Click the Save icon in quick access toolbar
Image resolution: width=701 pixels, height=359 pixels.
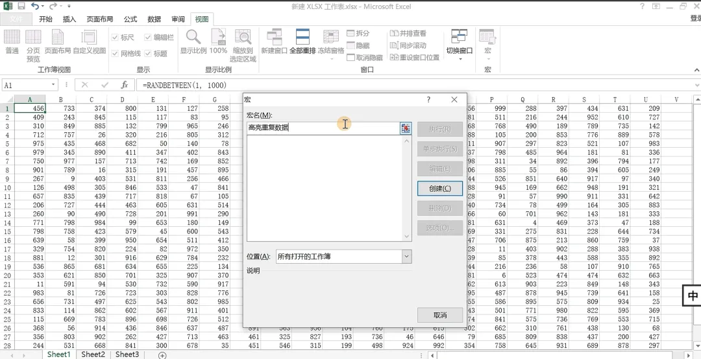click(21, 6)
